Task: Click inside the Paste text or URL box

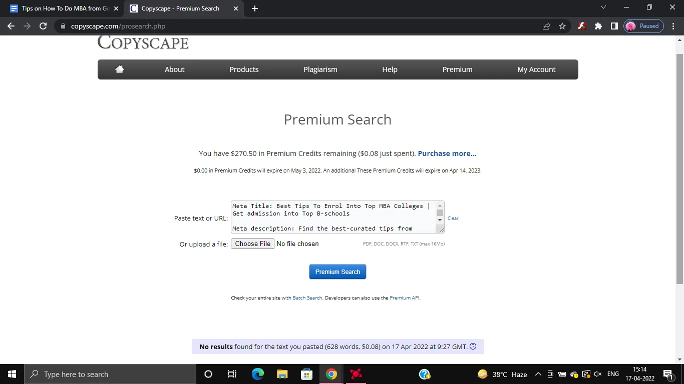Action: 330,217
